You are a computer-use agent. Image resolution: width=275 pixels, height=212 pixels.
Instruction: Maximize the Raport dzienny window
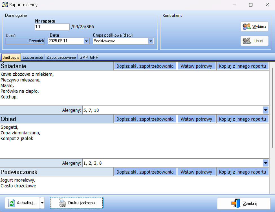click(251, 5)
